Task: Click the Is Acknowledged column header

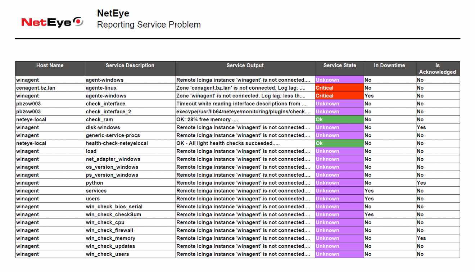Action: coord(438,68)
